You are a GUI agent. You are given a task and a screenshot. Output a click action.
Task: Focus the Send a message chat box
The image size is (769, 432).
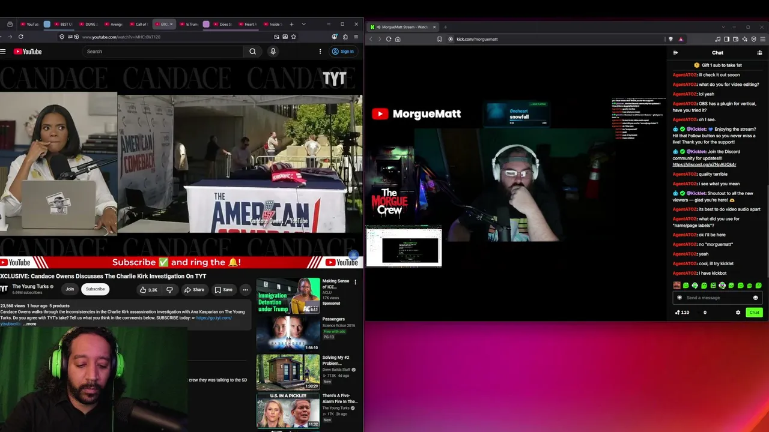tap(717, 298)
